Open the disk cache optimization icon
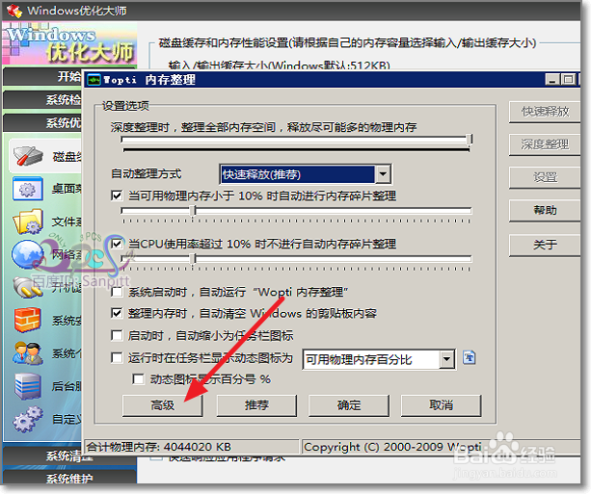 pyautogui.click(x=28, y=156)
